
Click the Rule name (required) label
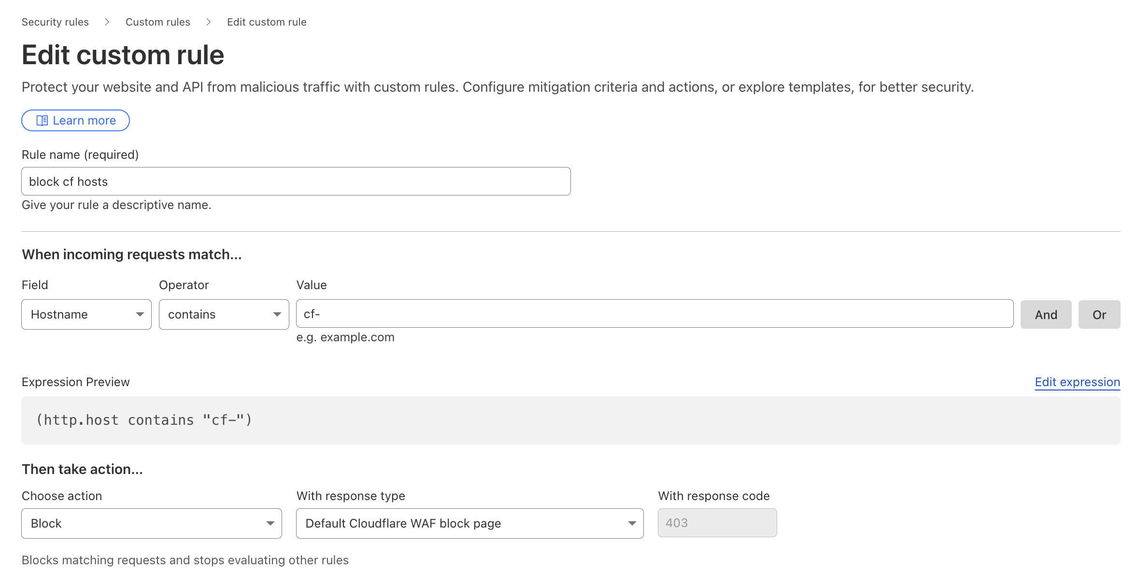pos(80,155)
